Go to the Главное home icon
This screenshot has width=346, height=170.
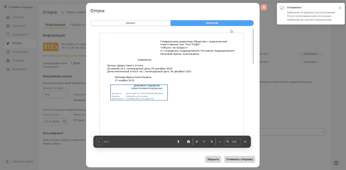coord(8,17)
